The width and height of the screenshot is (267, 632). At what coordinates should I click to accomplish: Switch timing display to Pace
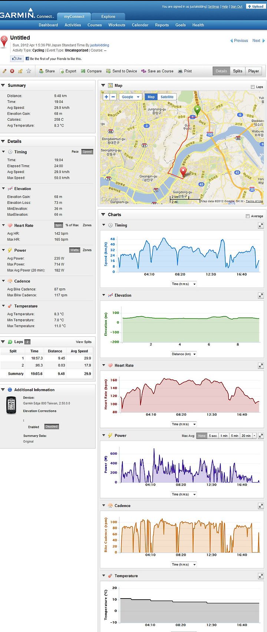[75, 152]
